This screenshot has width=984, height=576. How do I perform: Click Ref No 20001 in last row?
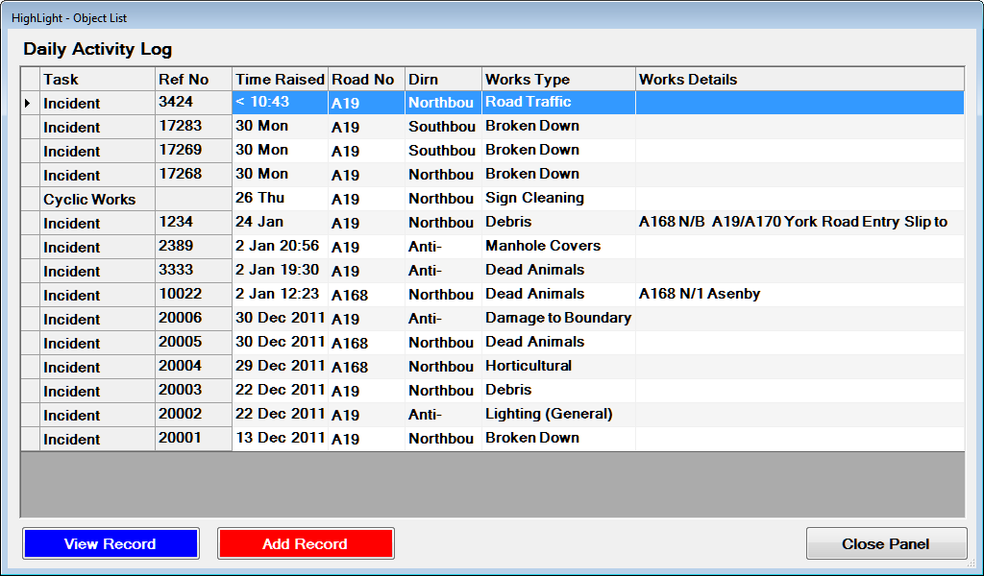pos(193,438)
